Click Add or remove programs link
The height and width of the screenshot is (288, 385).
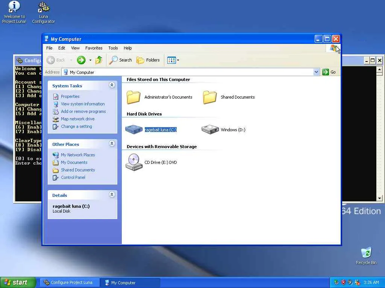click(83, 111)
